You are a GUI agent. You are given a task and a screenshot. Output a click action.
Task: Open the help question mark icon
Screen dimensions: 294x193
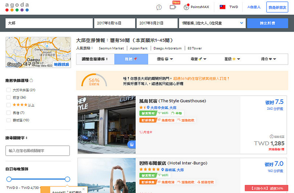[x=159, y=7]
